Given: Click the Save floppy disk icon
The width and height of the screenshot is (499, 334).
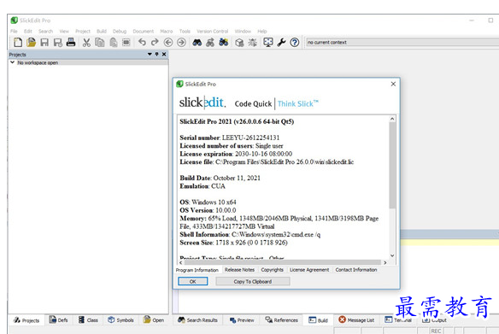Looking at the screenshot, I should (44, 42).
